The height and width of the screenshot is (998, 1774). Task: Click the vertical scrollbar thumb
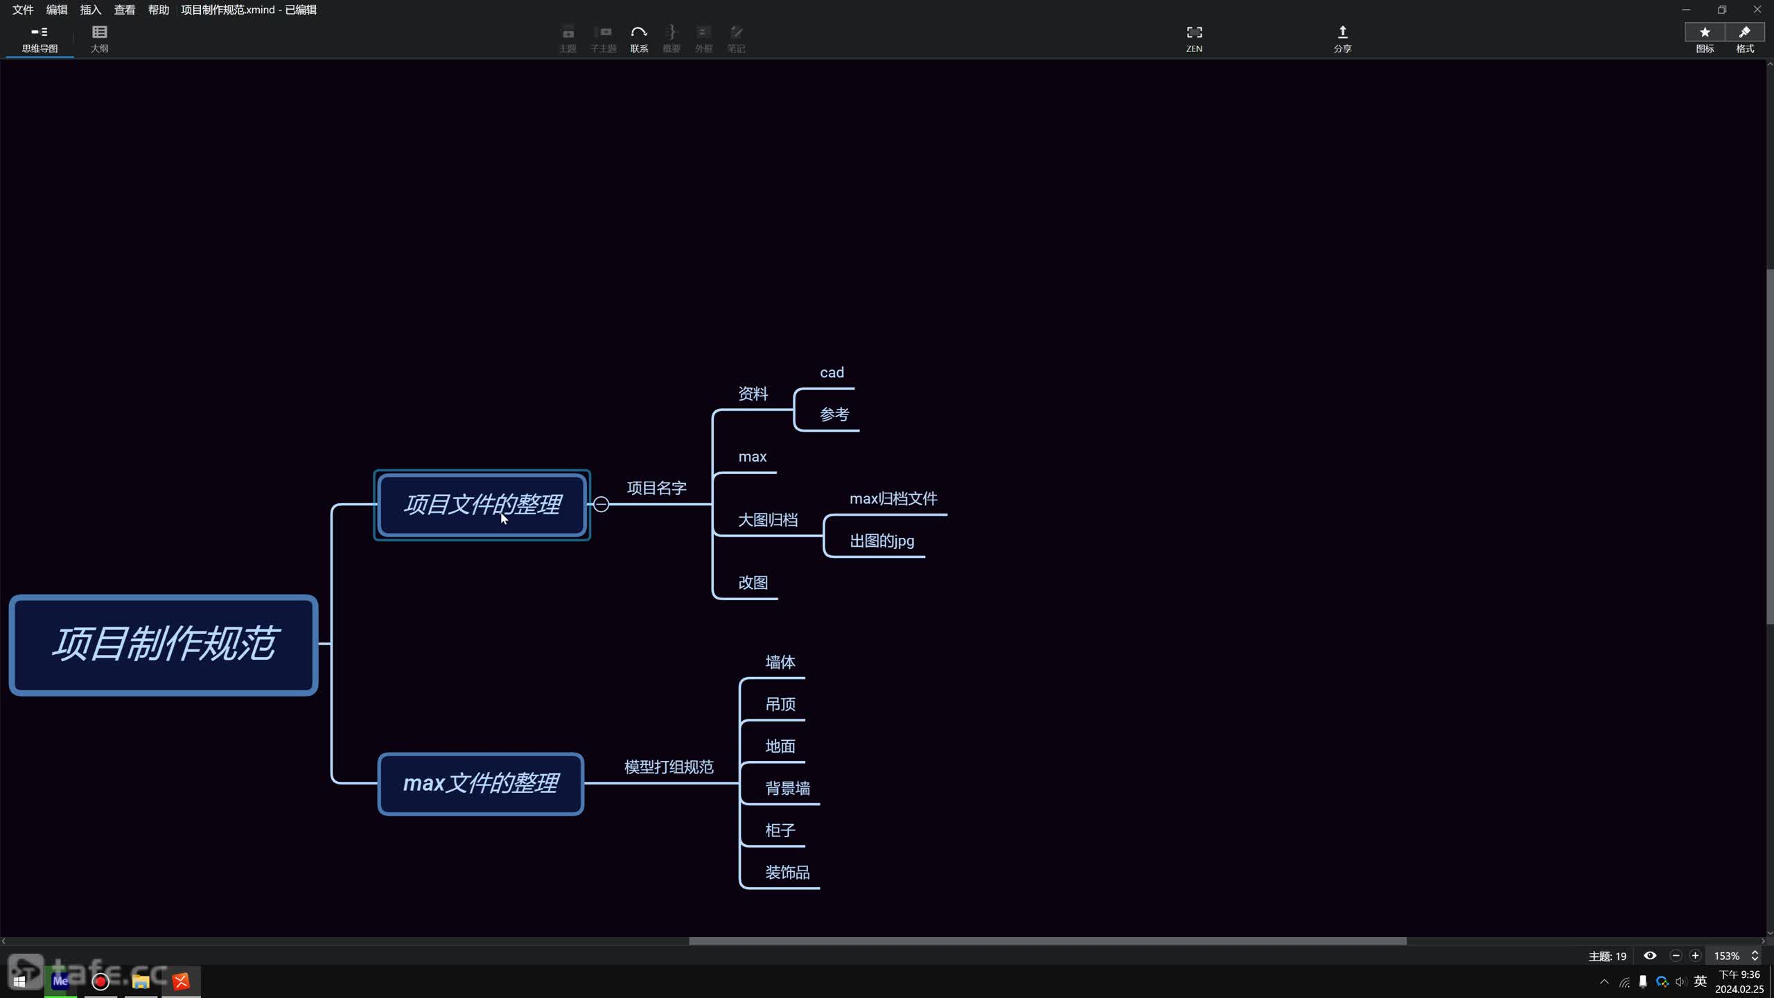click(1769, 446)
